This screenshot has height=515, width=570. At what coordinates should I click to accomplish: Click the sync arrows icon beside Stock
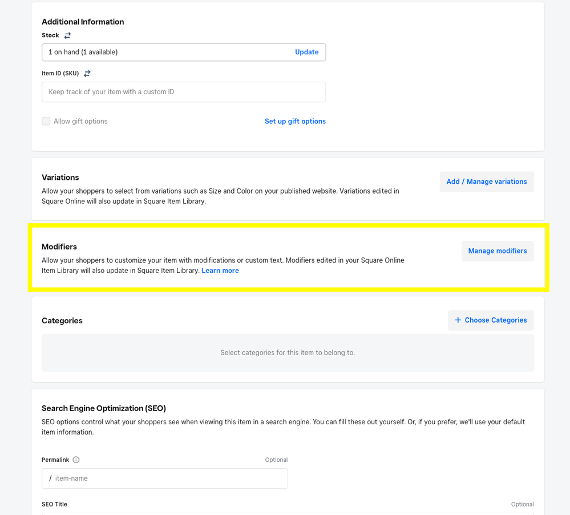pyautogui.click(x=67, y=35)
